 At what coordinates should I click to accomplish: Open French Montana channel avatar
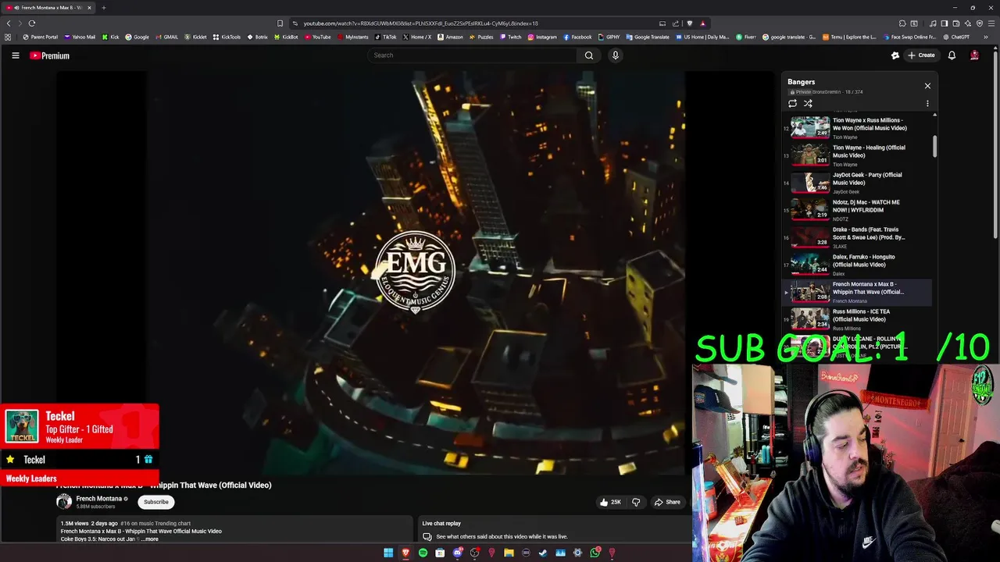pos(64,502)
